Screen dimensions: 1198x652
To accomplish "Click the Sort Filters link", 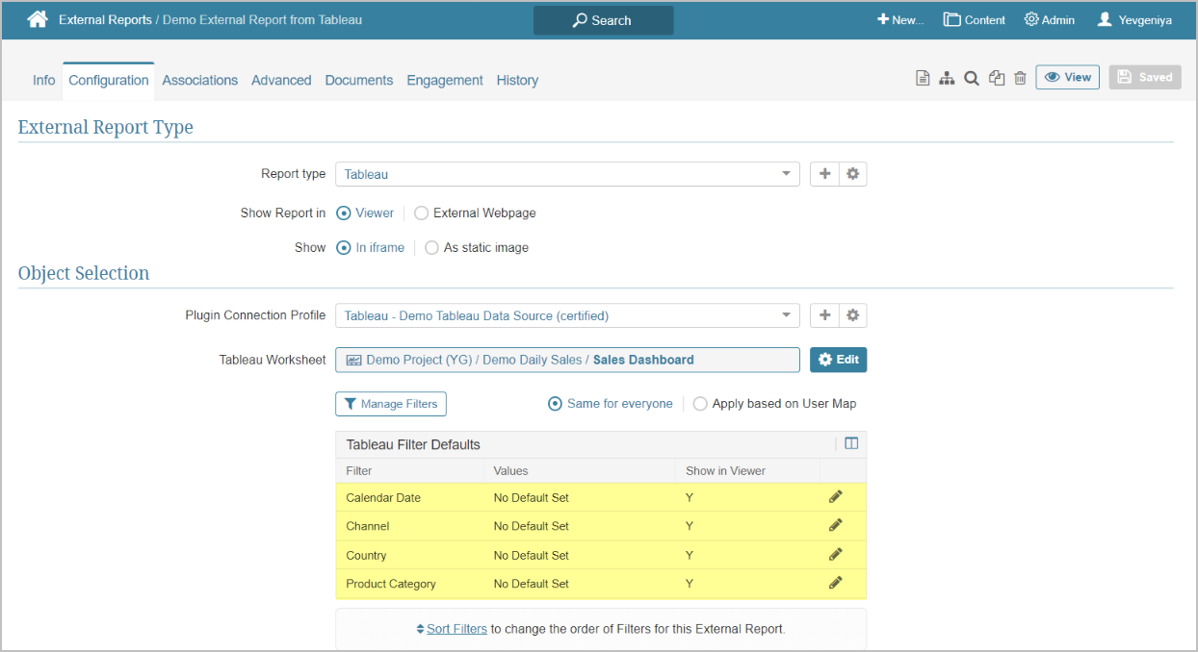I will [456, 629].
